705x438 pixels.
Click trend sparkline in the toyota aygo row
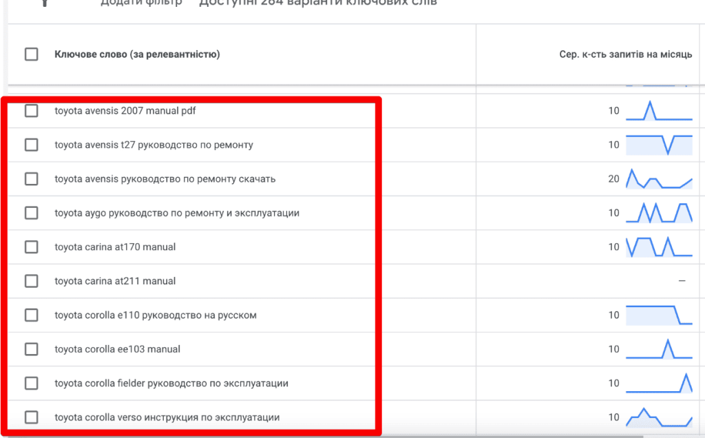click(658, 213)
